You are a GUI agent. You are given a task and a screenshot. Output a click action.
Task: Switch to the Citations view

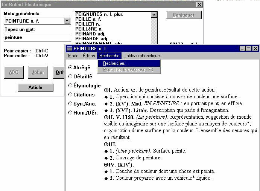pyautogui.click(x=70, y=95)
